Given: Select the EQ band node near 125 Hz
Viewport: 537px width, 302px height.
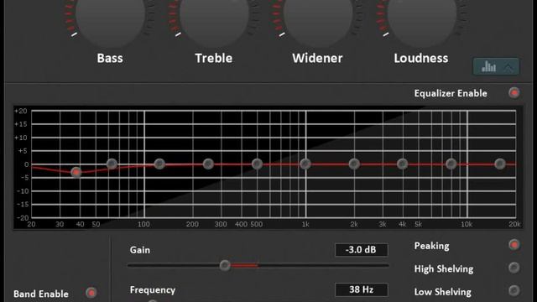Looking at the screenshot, I should pos(159,164).
